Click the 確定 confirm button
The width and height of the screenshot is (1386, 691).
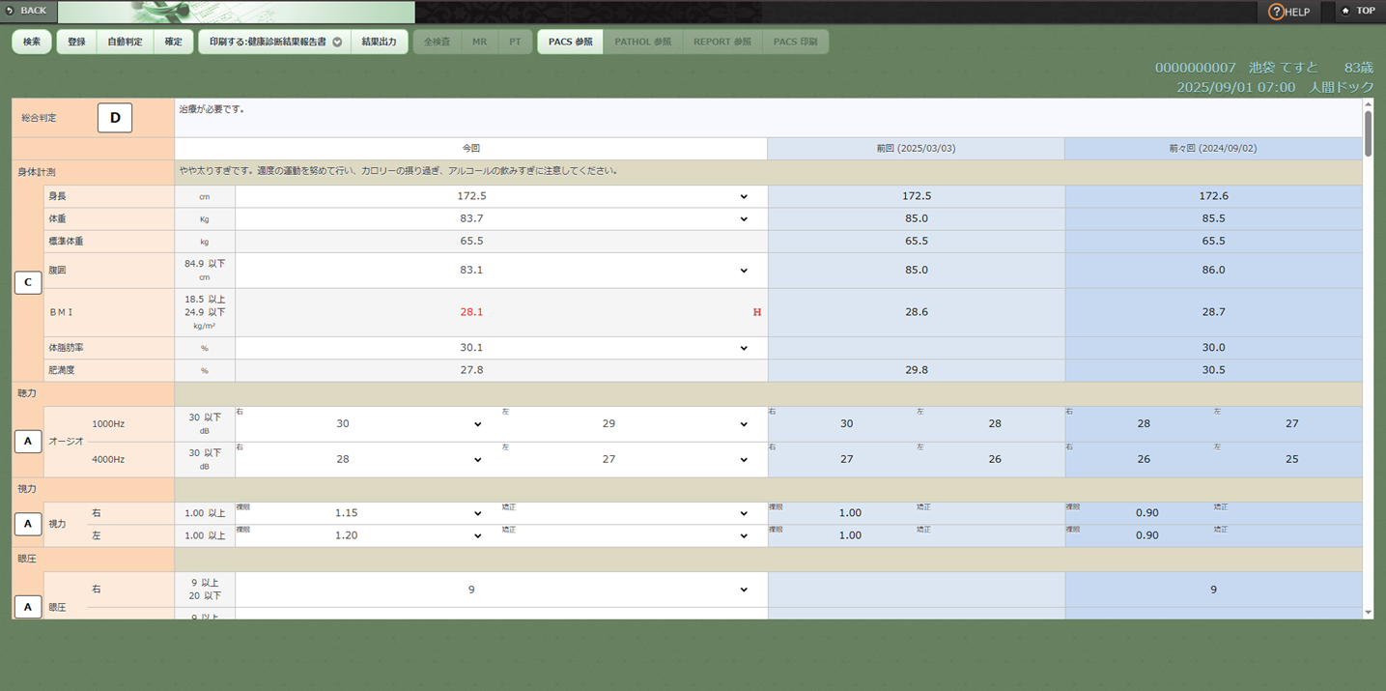(173, 42)
